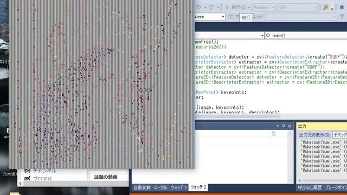Open the Undo history dropdown arrow

[205, 8]
